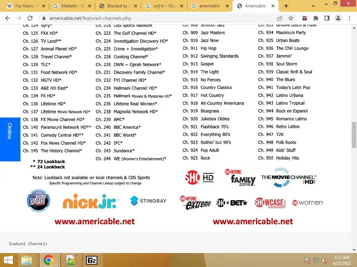Reload the Americable page
This screenshot has height=267, width=357.
click(x=30, y=18)
